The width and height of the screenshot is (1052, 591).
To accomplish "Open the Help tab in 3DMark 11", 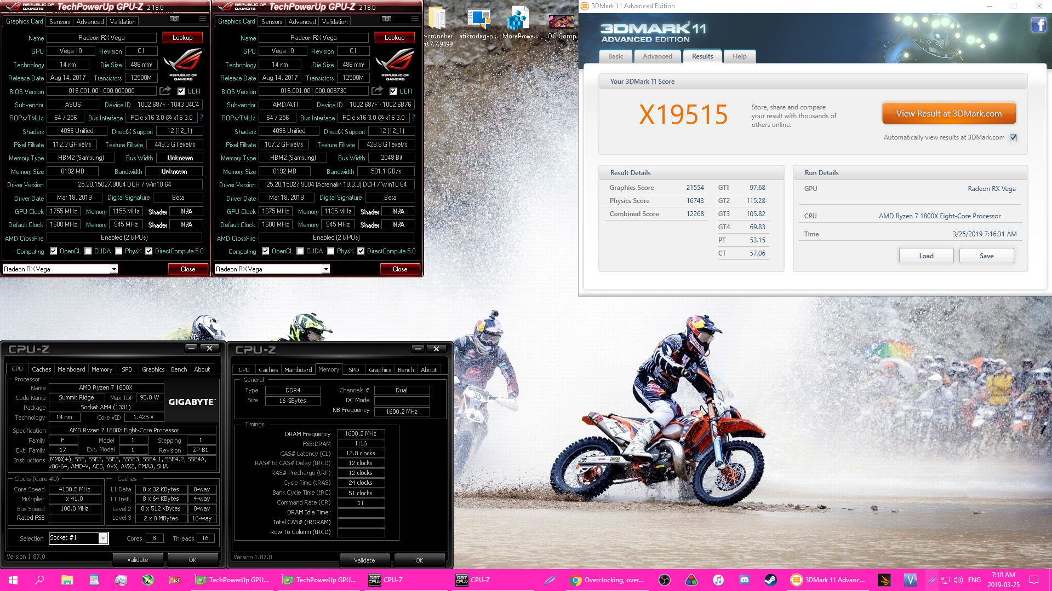I will click(x=740, y=56).
